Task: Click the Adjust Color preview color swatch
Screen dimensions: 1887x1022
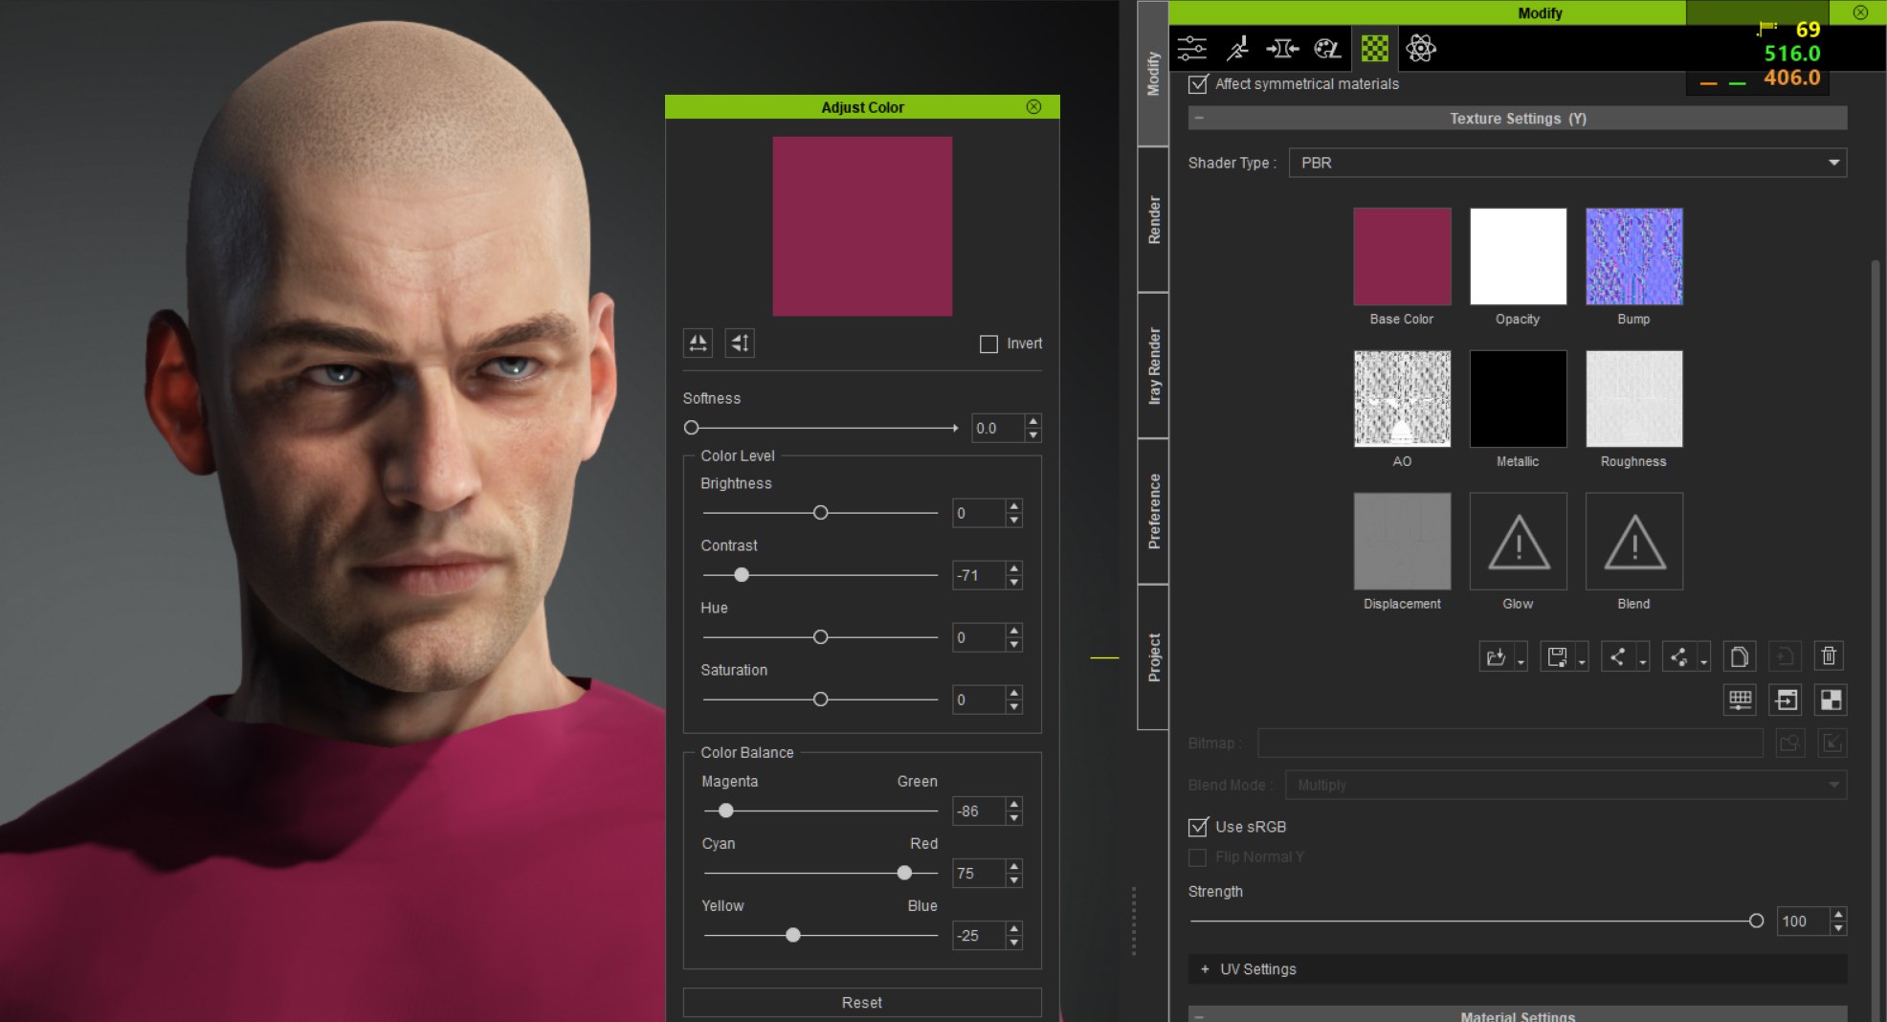Action: coord(862,226)
